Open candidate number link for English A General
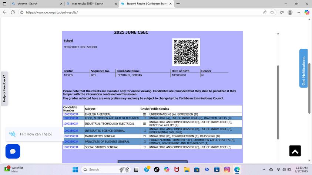This screenshot has height=175, width=312. 71,114
